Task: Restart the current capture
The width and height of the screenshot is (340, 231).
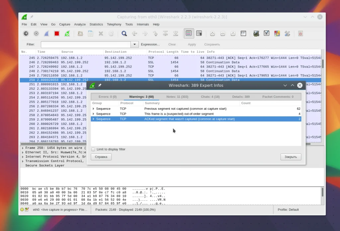Action: click(67, 33)
